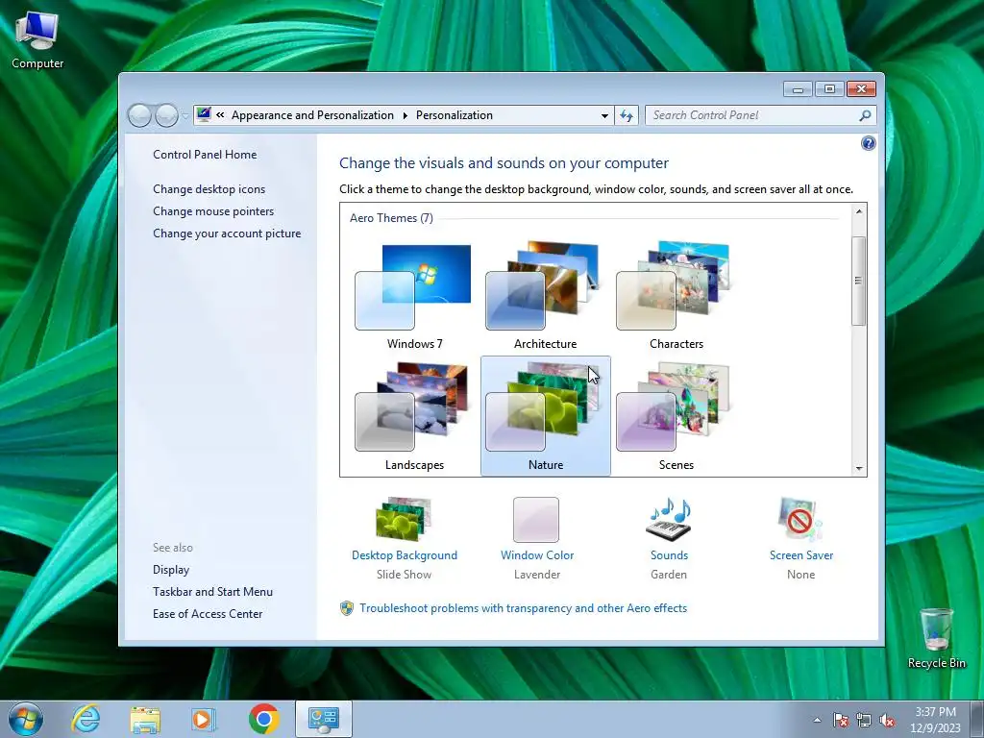Open Troubleshoot problems with transparency link
The width and height of the screenshot is (984, 738).
point(524,608)
